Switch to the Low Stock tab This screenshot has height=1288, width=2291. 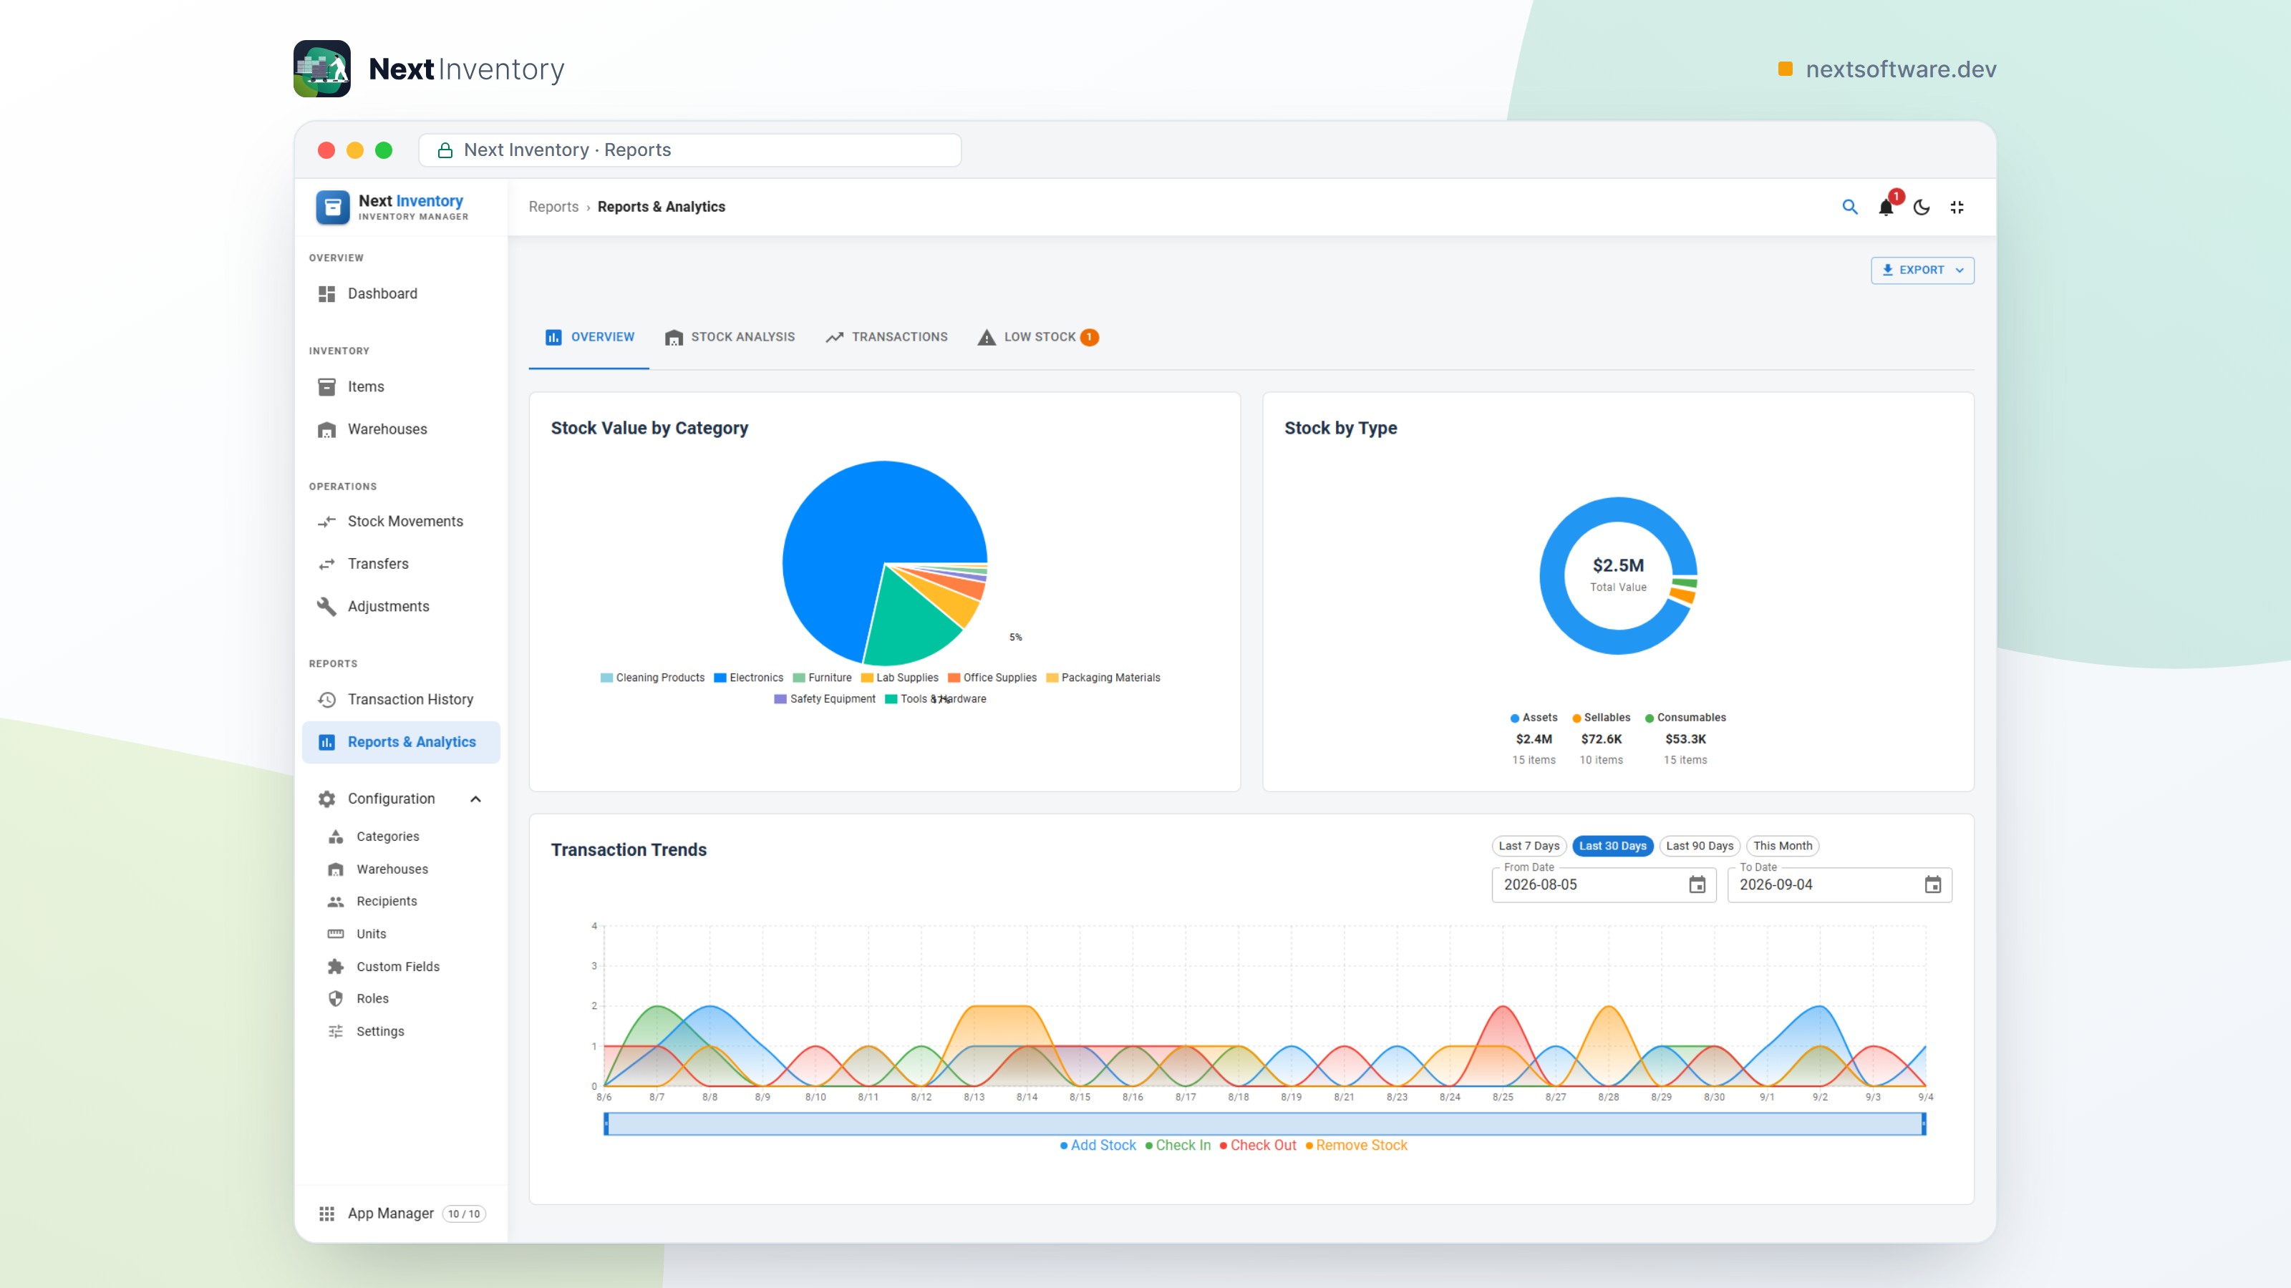pyautogui.click(x=1038, y=337)
